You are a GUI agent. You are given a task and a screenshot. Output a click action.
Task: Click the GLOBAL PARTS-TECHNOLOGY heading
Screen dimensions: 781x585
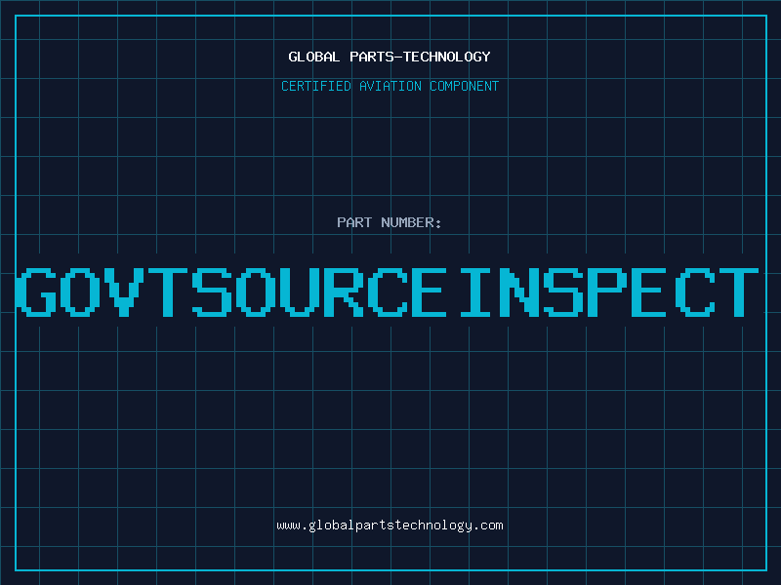pos(390,57)
